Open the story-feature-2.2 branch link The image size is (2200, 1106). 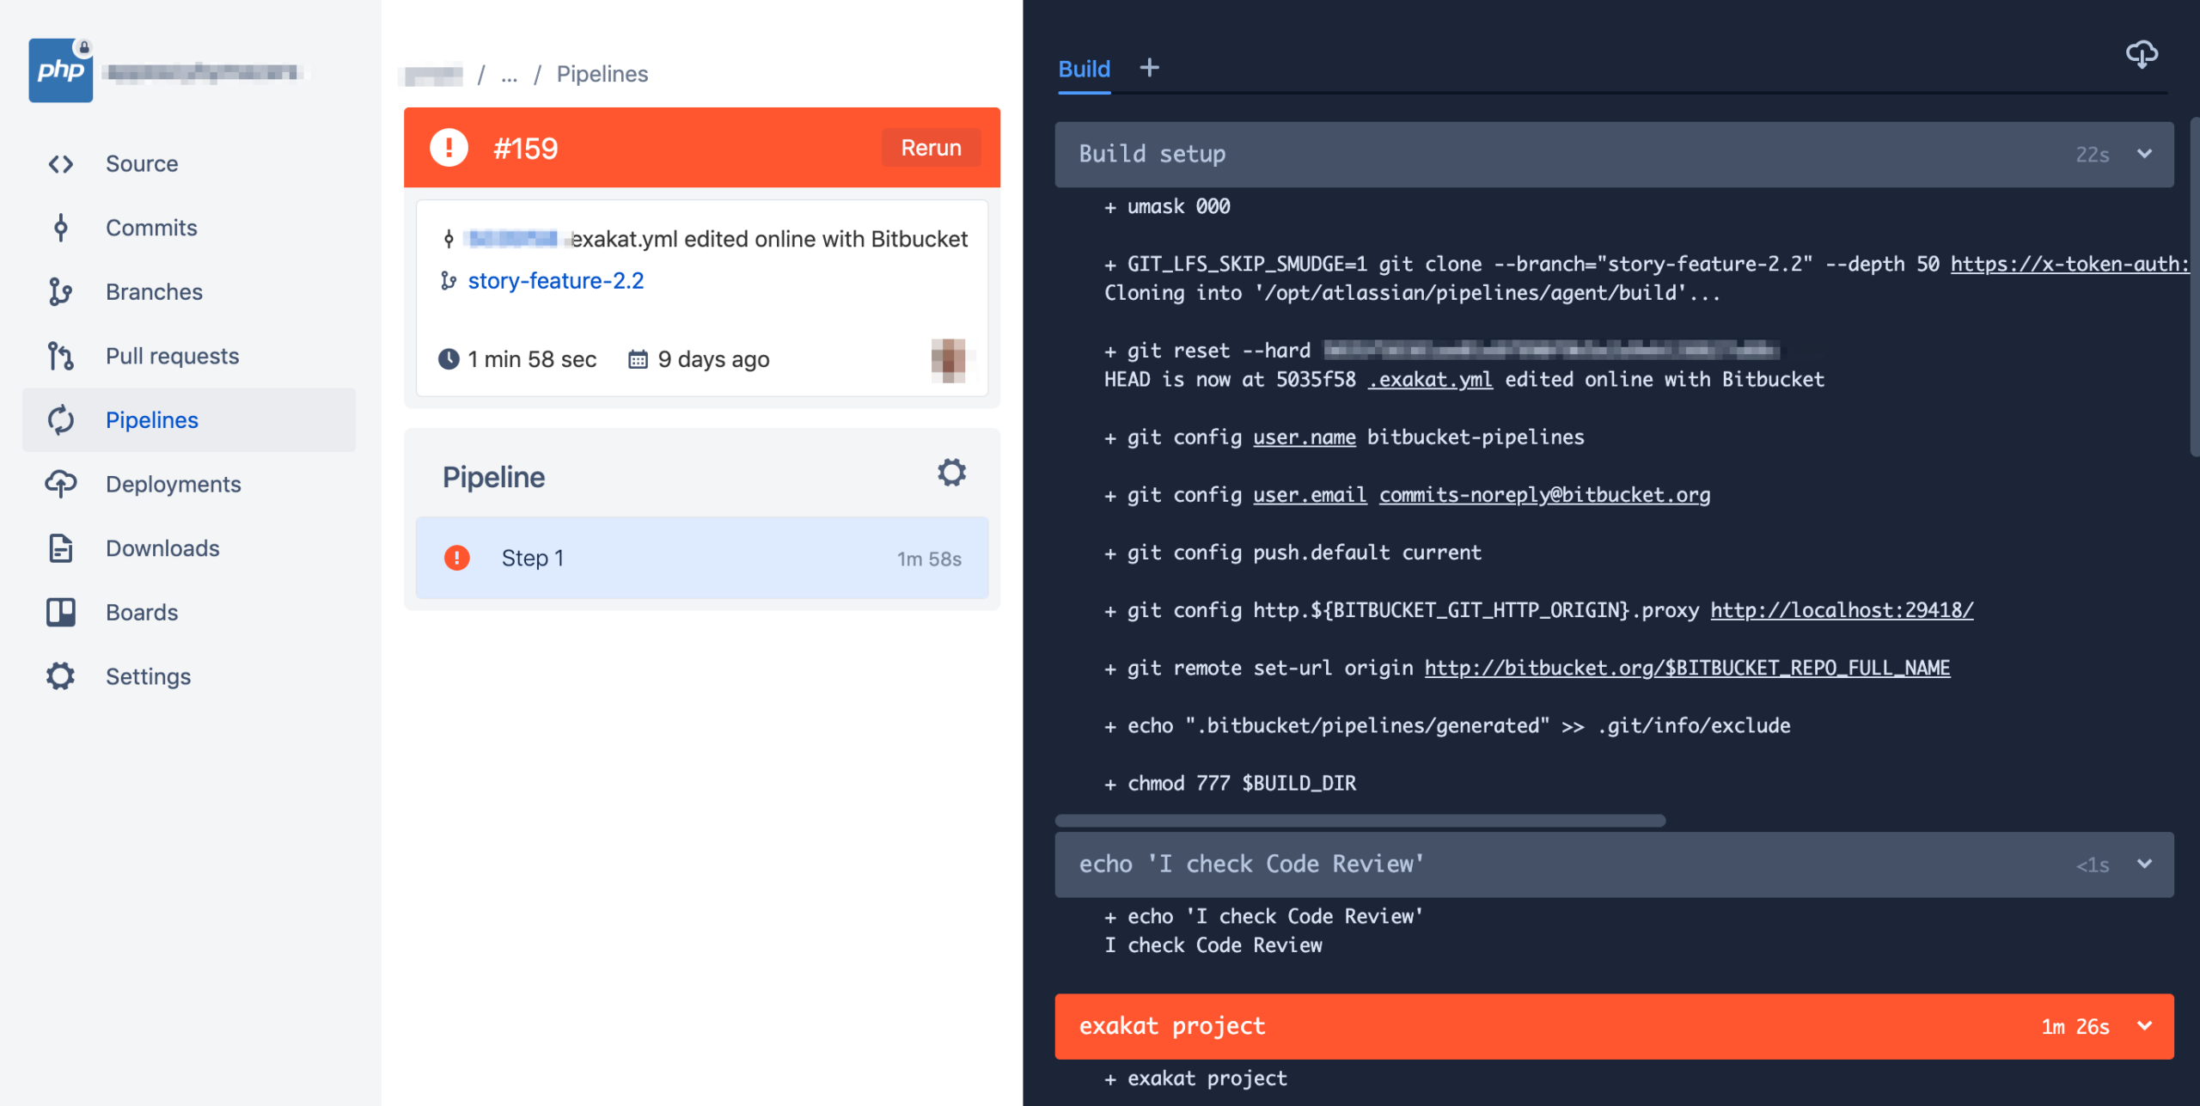556,281
